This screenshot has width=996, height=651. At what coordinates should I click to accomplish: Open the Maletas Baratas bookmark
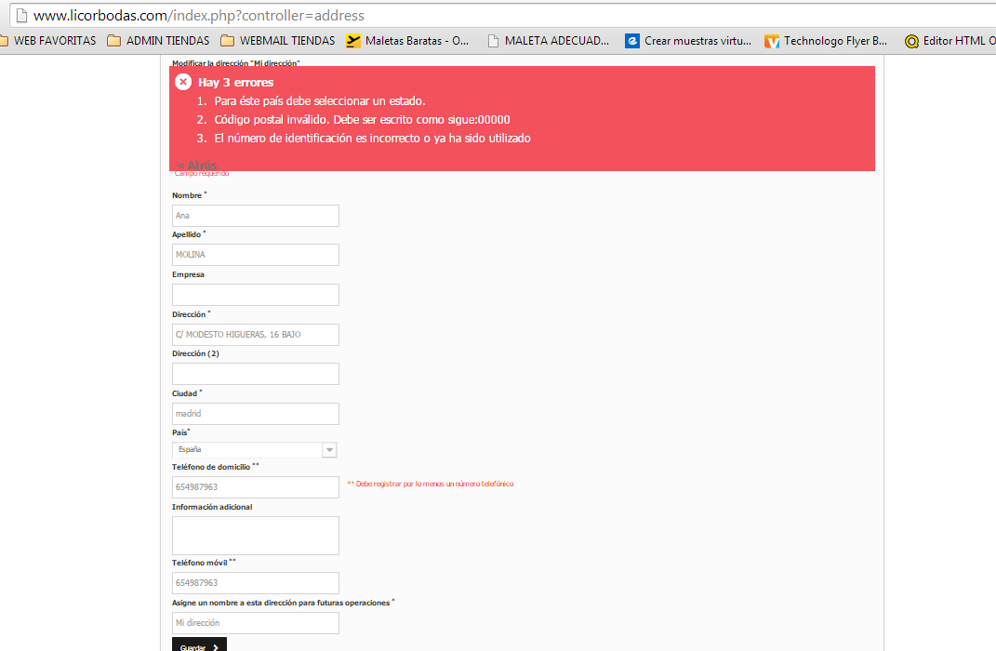(407, 41)
